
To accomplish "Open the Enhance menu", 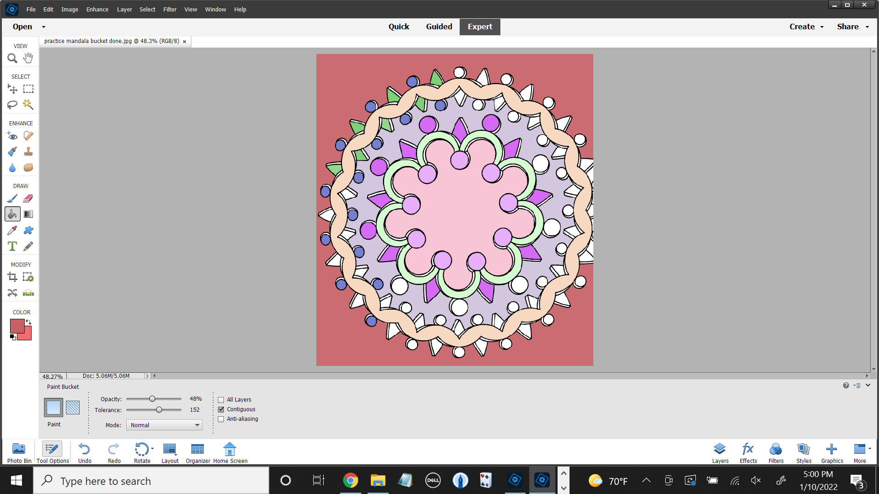I will pyautogui.click(x=97, y=9).
